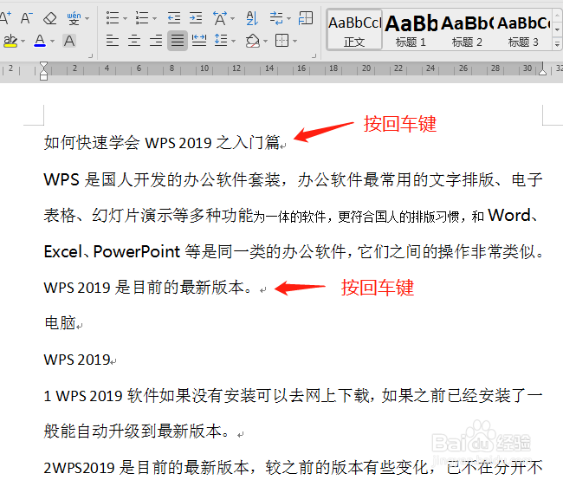Select the 正文 style
Viewport: 563px width, 480px height.
click(x=355, y=29)
